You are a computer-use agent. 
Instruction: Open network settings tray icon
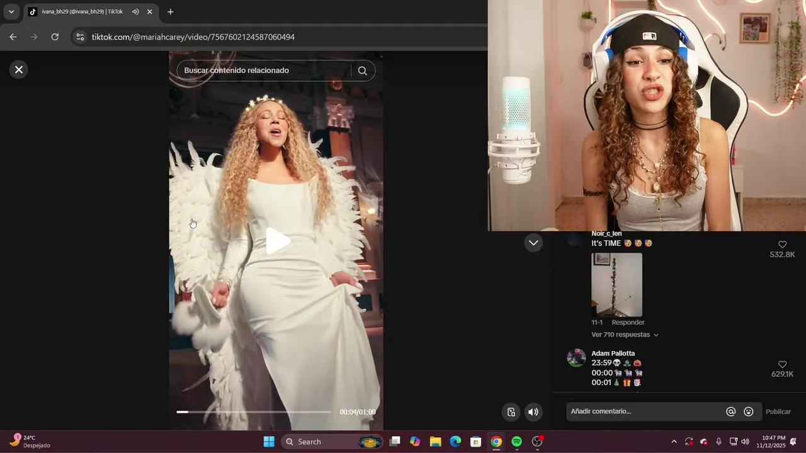coord(734,442)
